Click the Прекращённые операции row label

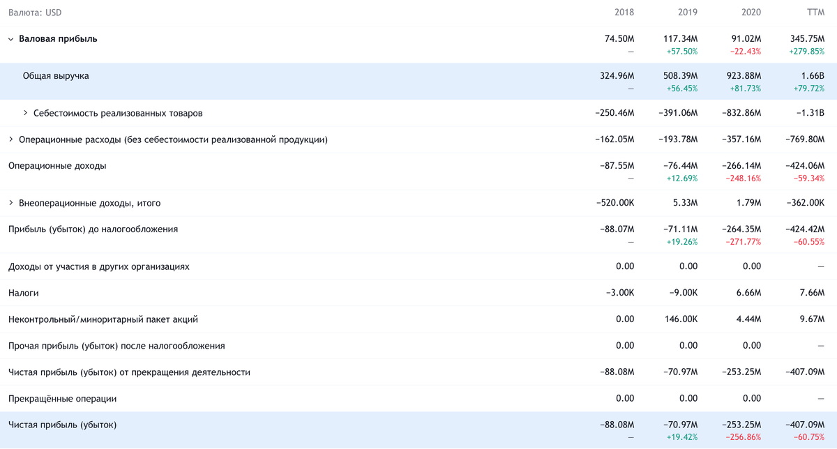62,399
